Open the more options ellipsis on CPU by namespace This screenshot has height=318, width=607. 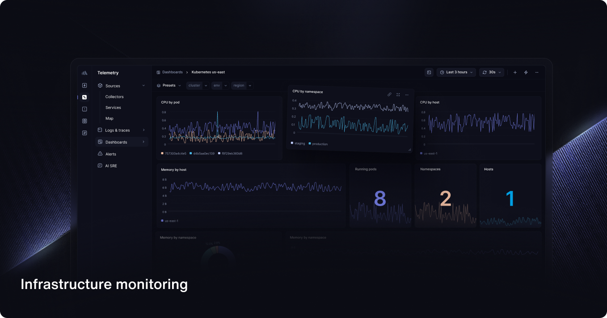(407, 95)
